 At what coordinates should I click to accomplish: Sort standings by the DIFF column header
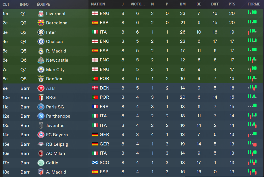coord(215,4)
